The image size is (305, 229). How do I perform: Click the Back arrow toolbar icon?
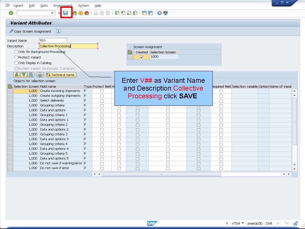coord(75,13)
